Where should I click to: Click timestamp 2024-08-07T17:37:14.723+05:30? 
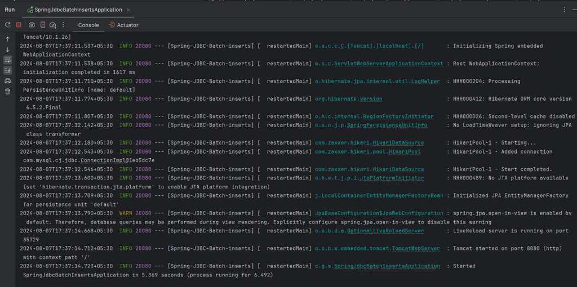pos(66,266)
